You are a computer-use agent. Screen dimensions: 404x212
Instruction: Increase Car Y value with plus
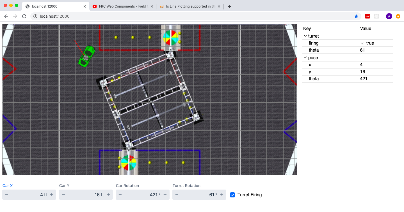click(108, 195)
